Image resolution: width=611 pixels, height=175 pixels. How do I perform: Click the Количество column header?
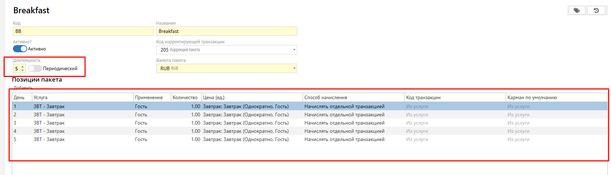(185, 97)
